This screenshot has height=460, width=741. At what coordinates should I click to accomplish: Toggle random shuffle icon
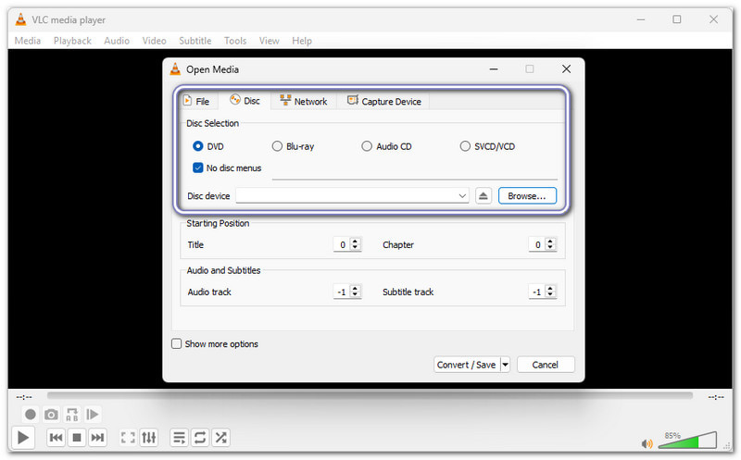(220, 438)
